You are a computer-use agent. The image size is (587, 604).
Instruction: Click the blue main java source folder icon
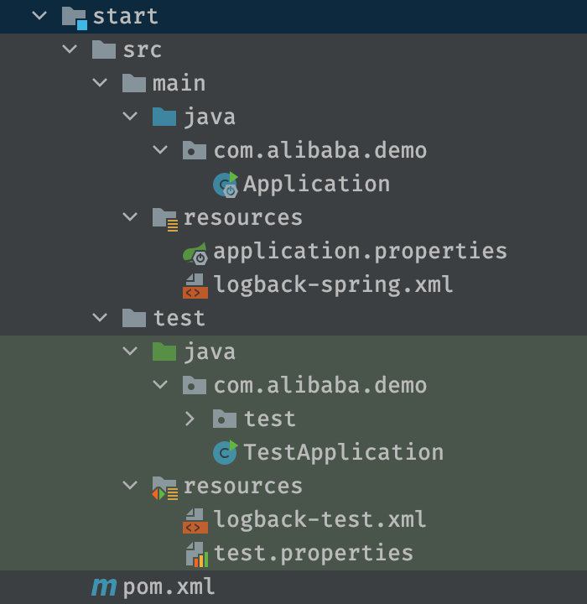(164, 117)
